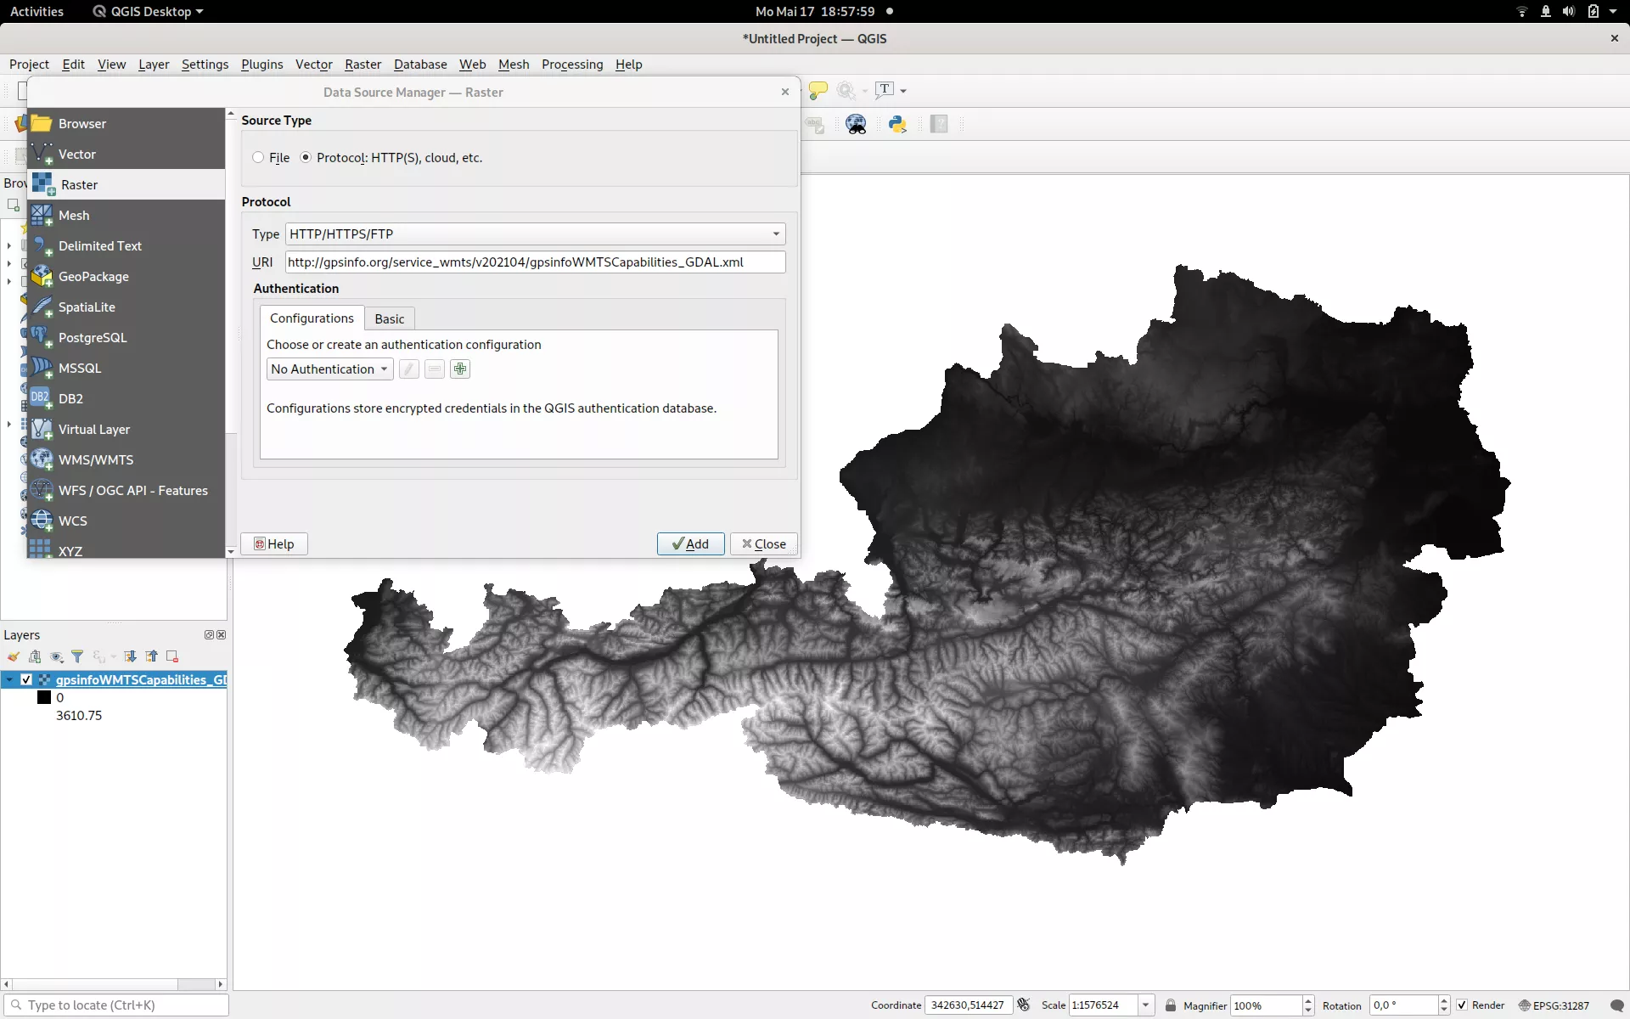Click Expand All icon in Layers toolbar

pyautogui.click(x=130, y=656)
